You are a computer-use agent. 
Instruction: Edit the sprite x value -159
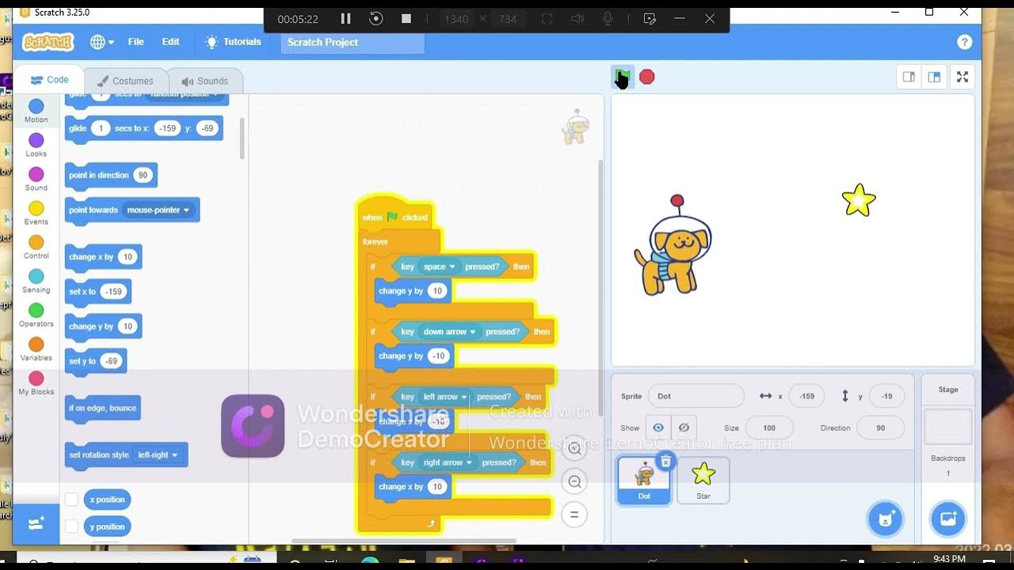806,396
